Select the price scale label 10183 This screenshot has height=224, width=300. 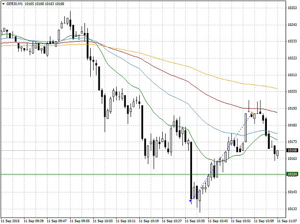click(292, 125)
